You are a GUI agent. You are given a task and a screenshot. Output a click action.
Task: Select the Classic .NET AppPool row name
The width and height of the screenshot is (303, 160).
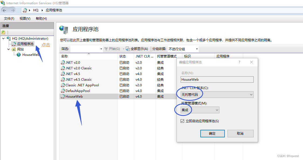click(82, 85)
